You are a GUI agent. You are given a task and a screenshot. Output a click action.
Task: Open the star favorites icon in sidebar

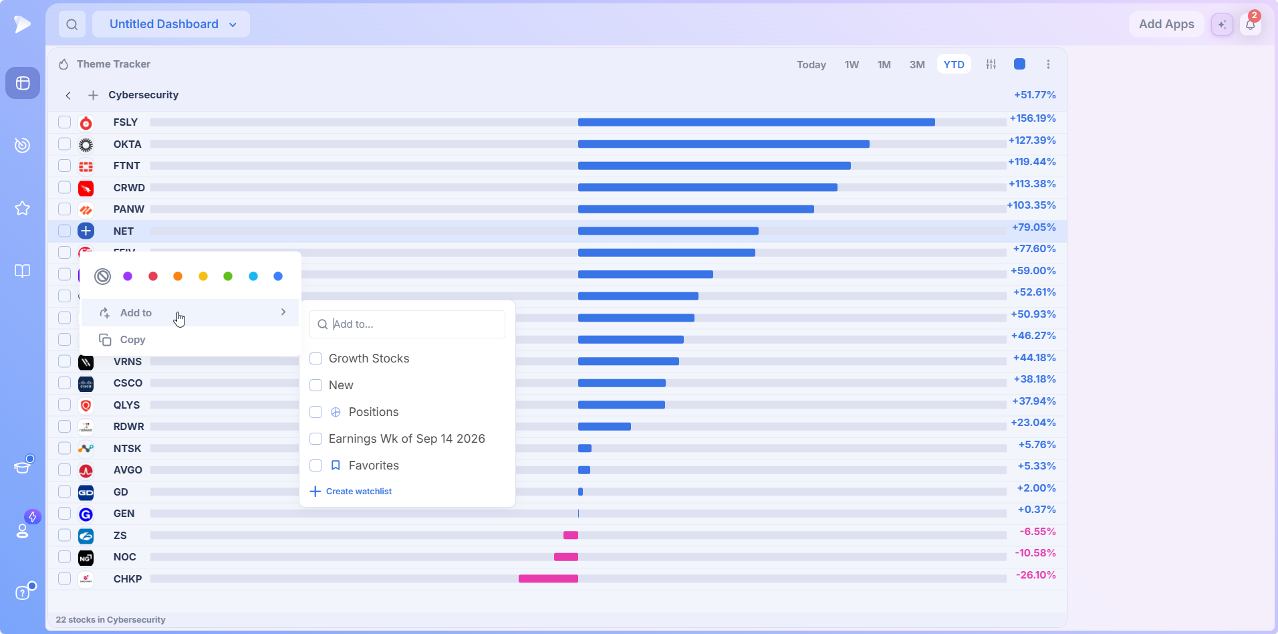(x=23, y=208)
